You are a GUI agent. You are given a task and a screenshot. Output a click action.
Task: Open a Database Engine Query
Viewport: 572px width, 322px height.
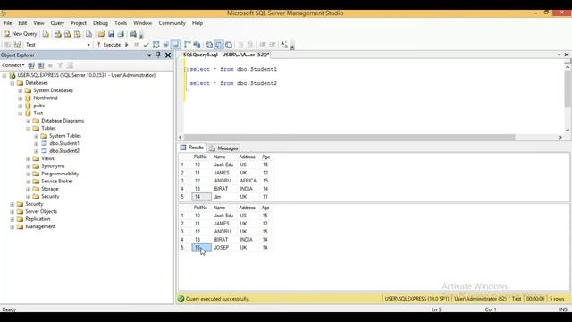point(46,34)
